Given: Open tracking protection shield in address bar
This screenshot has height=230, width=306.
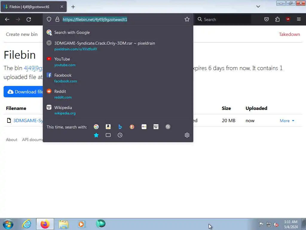Looking at the screenshot, I should point(49,19).
